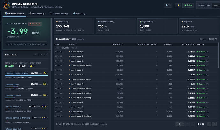
Task: Click the green Online status indicator
Action: click(x=188, y=5)
